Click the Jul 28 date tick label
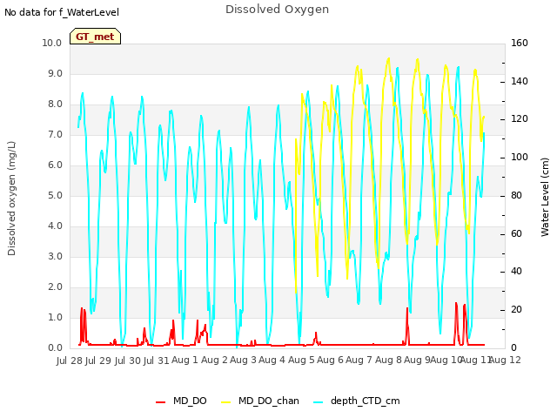The image size is (557, 418). 70,361
